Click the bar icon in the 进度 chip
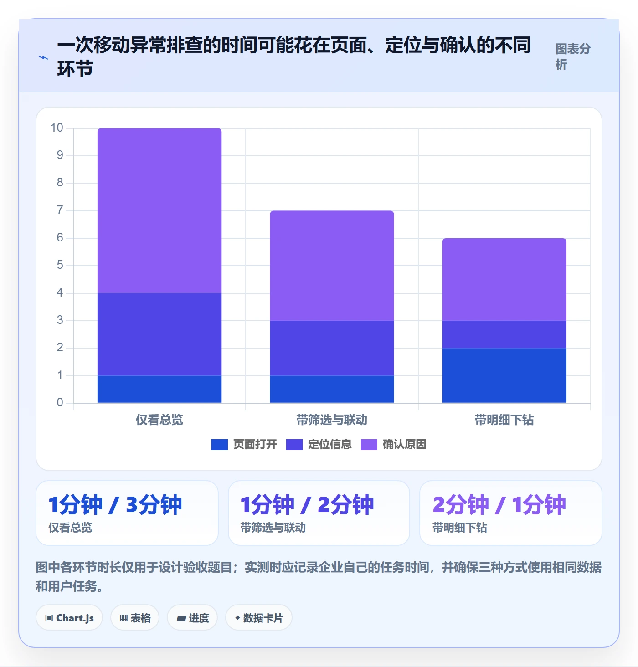This screenshot has height=667, width=638. pos(181,618)
